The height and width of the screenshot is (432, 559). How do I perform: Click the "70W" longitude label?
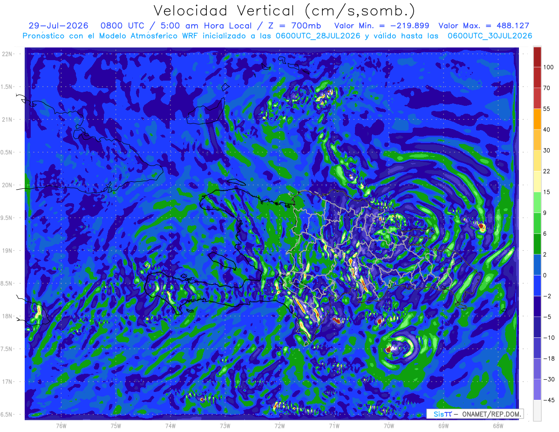[389, 425]
